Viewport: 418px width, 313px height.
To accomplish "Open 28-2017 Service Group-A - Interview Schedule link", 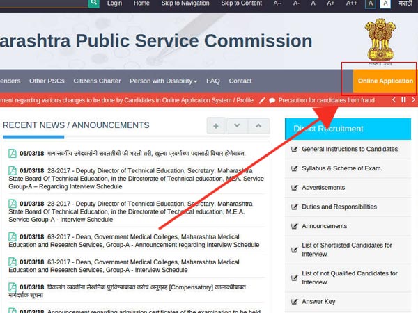I will tap(131, 211).
